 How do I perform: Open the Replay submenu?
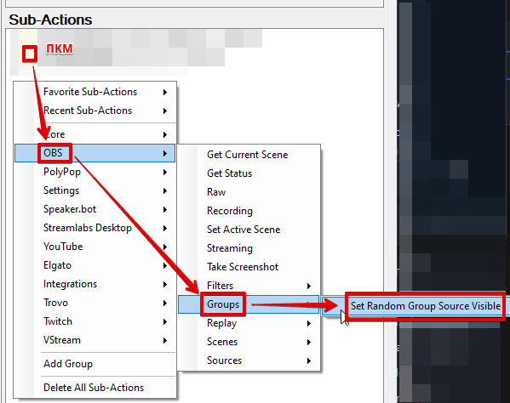249,323
